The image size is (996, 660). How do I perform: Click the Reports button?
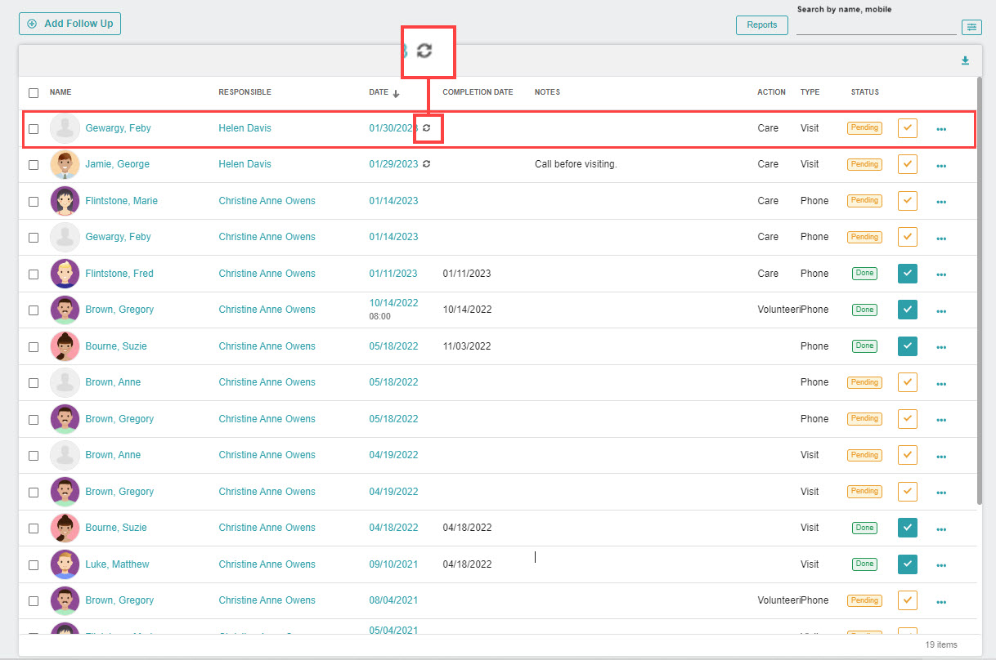tap(761, 25)
